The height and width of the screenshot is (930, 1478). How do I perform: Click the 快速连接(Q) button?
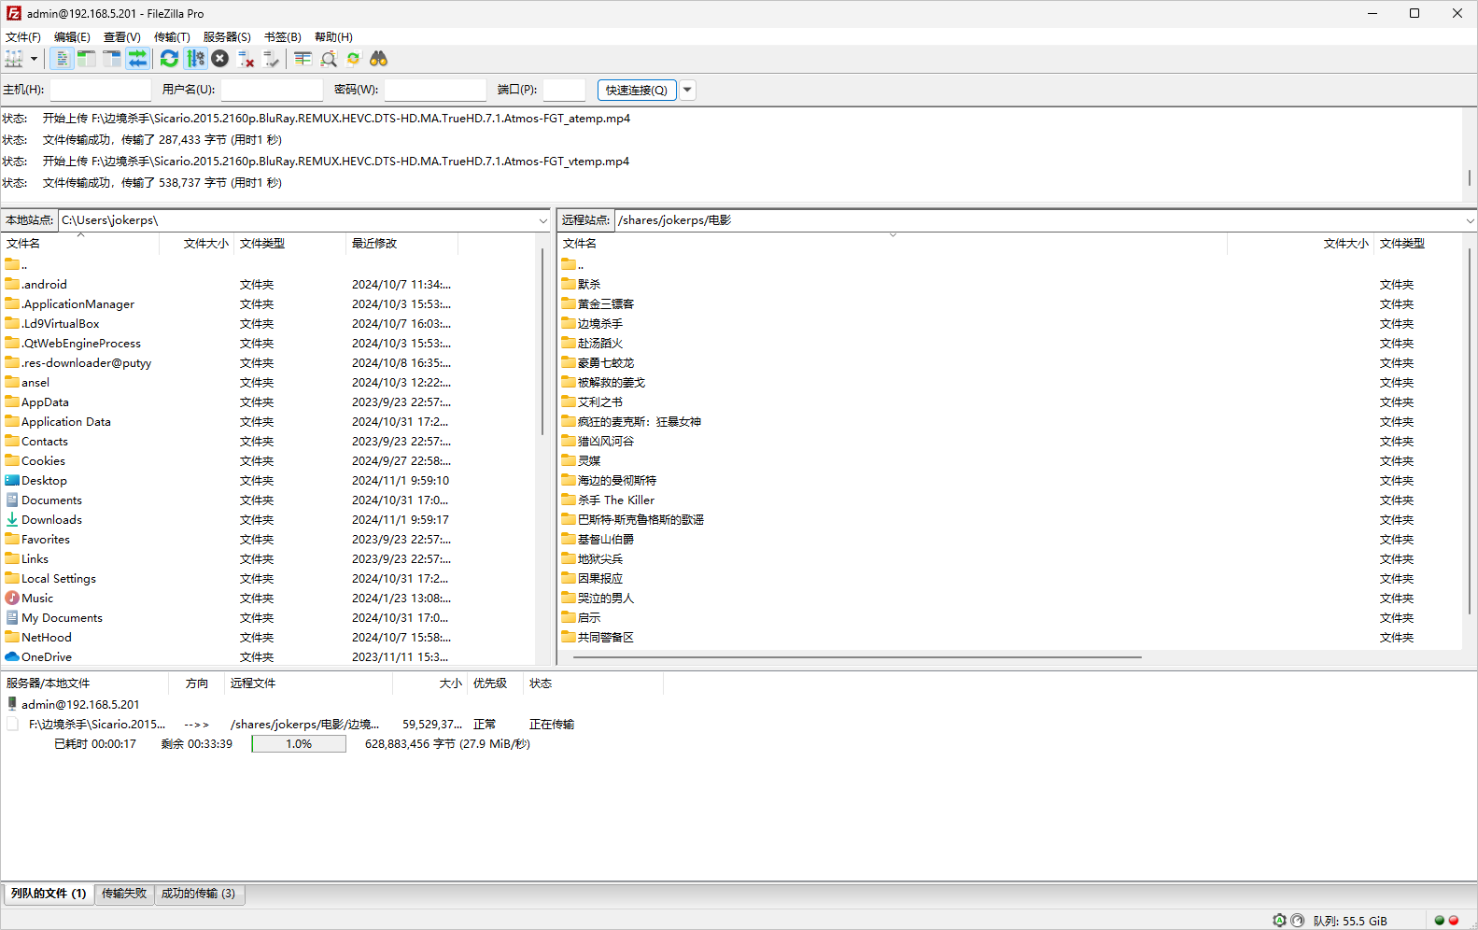[637, 90]
